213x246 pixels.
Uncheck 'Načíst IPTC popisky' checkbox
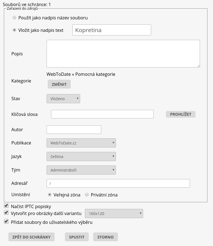coord(6,206)
